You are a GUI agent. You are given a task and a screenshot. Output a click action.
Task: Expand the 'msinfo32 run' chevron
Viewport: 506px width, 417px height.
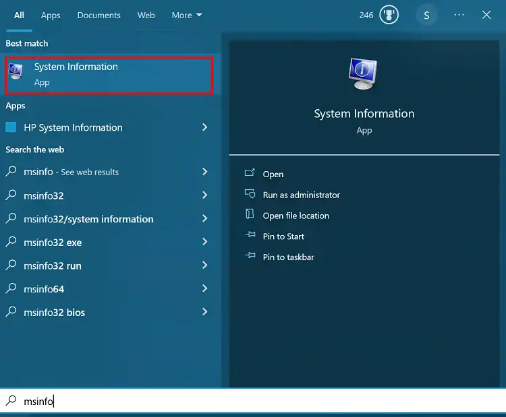point(204,265)
